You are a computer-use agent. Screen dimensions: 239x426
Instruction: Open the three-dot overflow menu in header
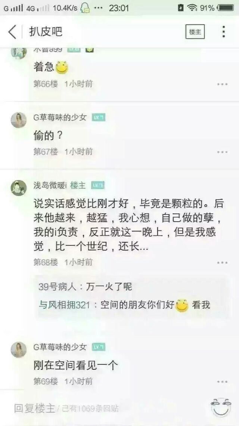(x=224, y=32)
